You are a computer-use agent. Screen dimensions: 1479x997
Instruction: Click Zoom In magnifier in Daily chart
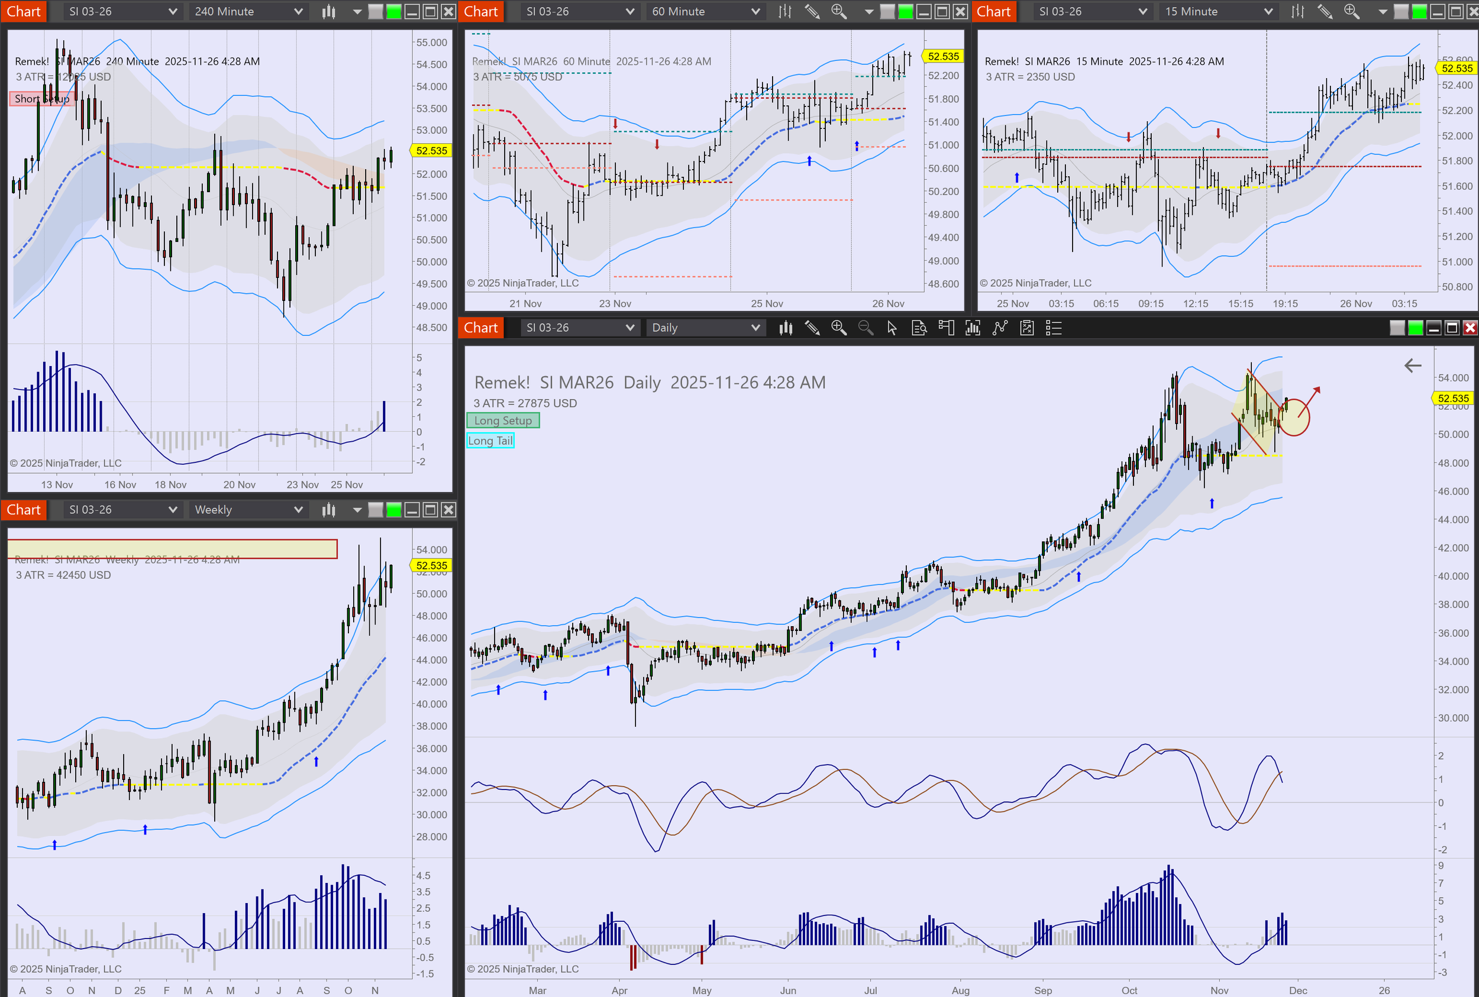[838, 328]
